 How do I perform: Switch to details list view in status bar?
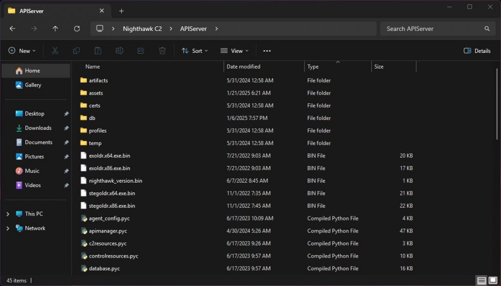[x=482, y=281]
